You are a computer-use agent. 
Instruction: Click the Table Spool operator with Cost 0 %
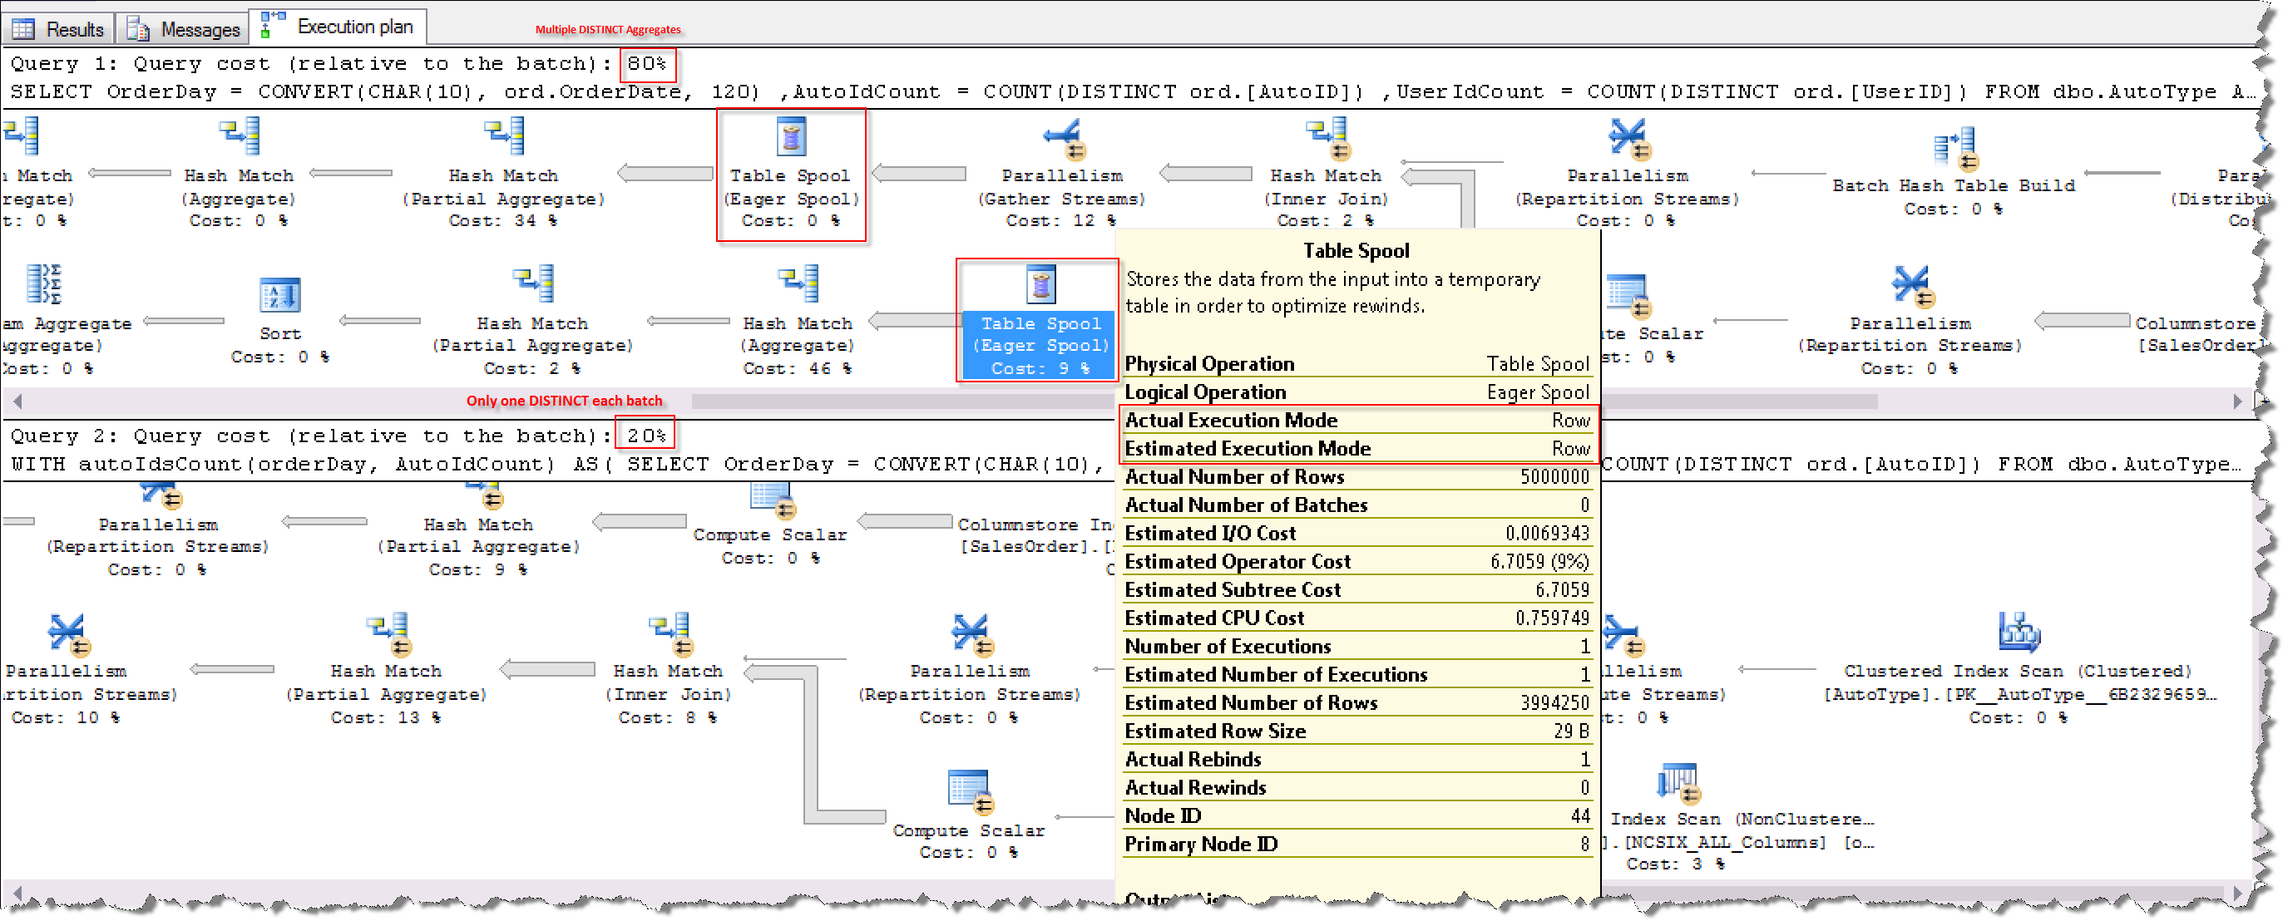791,174
